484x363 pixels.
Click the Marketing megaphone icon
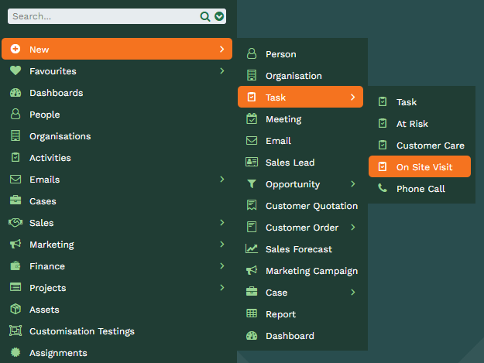15,245
